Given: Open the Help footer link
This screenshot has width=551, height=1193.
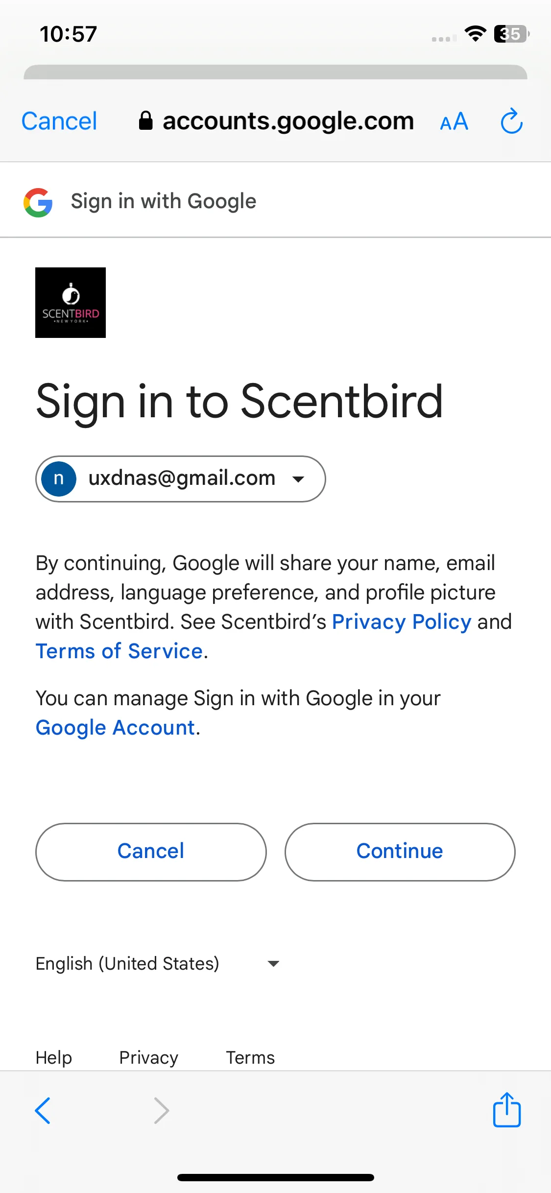Looking at the screenshot, I should point(54,1057).
